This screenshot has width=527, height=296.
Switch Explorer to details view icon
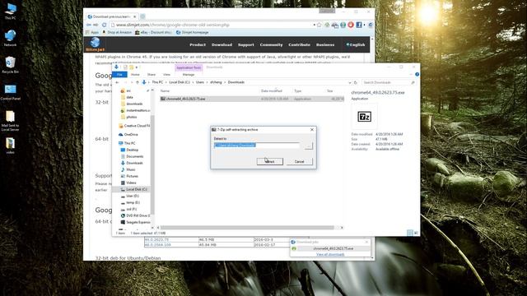tap(410, 233)
